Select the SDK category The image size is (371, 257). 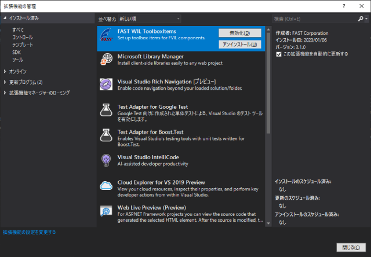pos(16,52)
